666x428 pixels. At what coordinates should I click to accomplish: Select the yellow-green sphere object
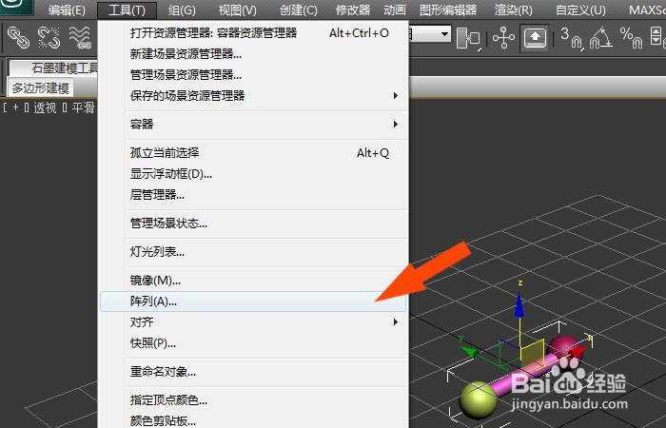point(479,400)
